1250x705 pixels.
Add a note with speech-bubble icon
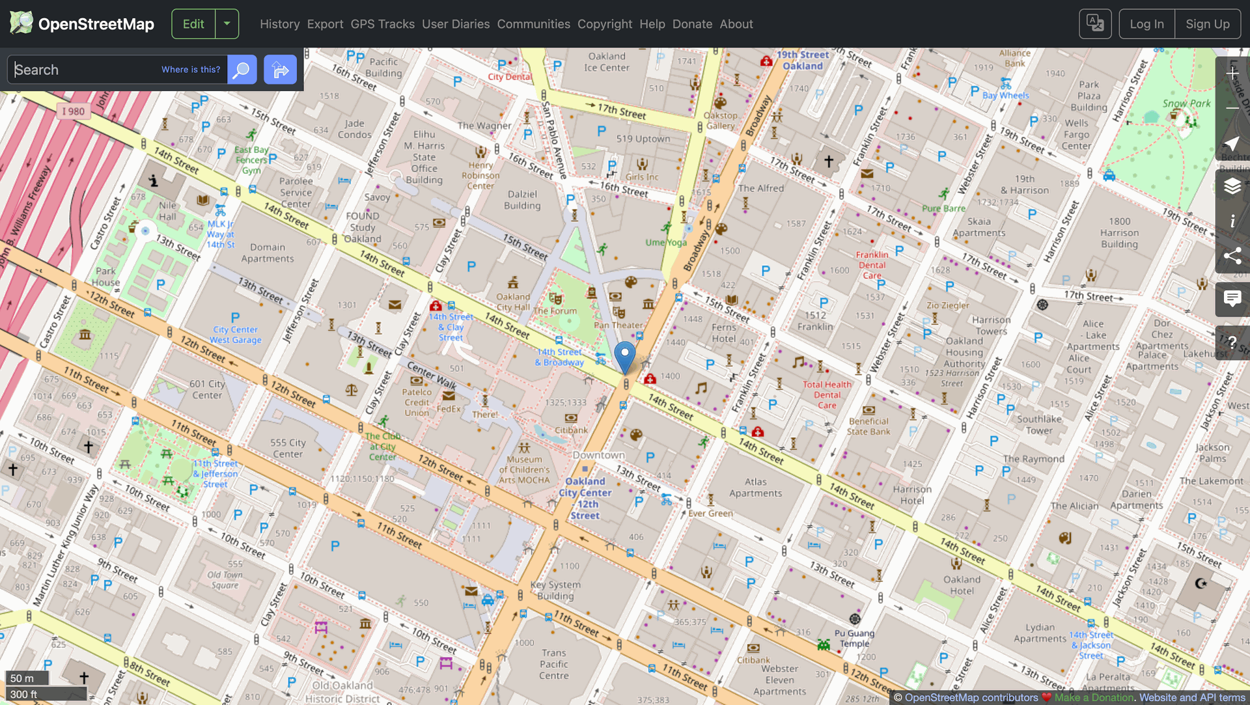click(1232, 299)
